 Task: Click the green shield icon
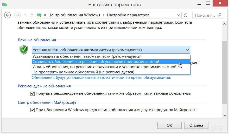coord(23,50)
